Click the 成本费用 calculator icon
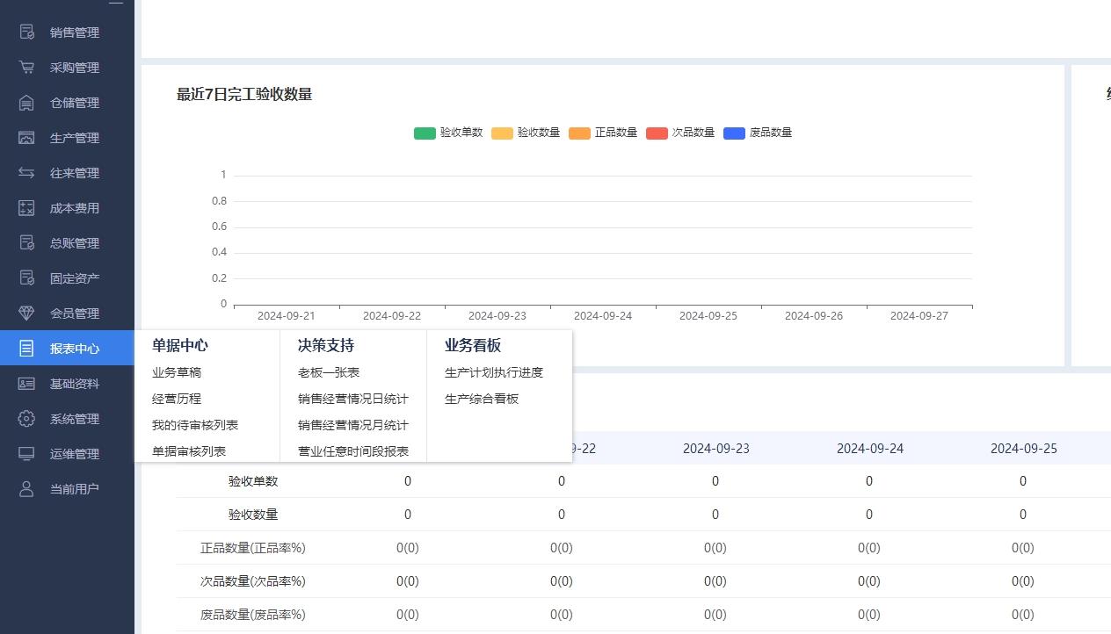The image size is (1111, 634). click(26, 208)
